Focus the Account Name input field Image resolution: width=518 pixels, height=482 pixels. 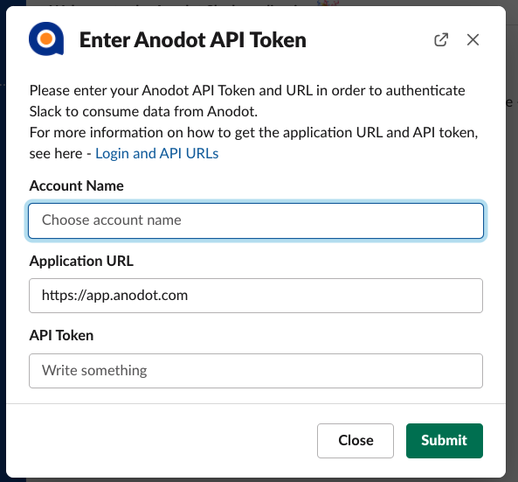[256, 221]
